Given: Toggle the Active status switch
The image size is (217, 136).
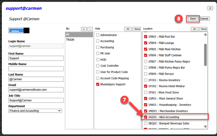Looking at the screenshot, I should pyautogui.click(x=19, y=31).
